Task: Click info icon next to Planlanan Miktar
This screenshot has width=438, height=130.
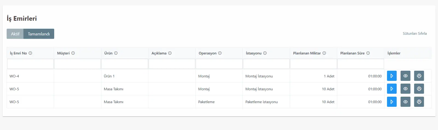Action: pos(324,53)
